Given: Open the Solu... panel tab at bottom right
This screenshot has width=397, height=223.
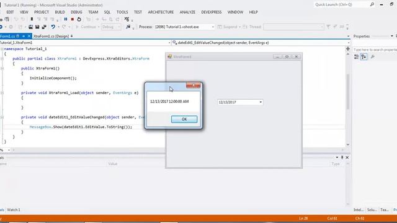Looking at the screenshot, I should coord(372,210).
